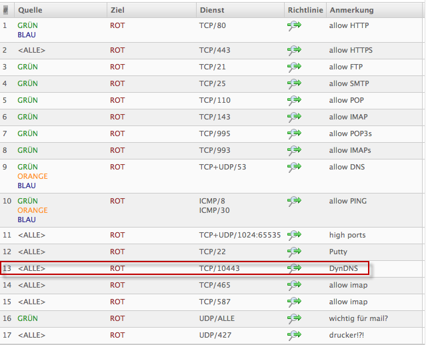Click the policy arrow icon for drucker rule

pos(294,335)
